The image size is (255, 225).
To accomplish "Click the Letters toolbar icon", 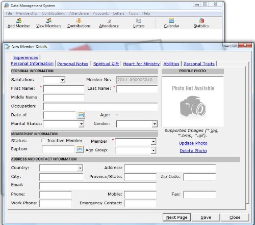I will point(139,20).
